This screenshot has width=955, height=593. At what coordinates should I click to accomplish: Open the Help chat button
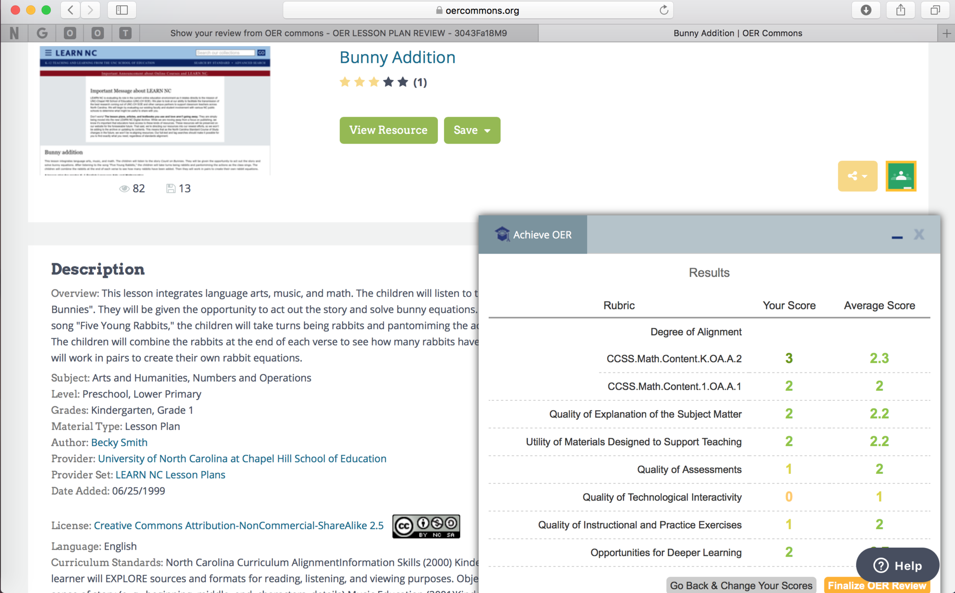click(x=897, y=565)
